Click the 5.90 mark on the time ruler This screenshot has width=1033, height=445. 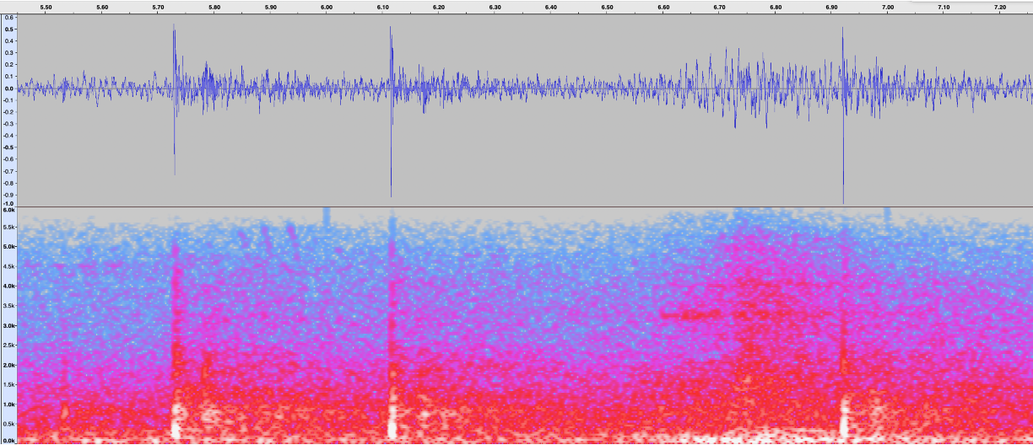(270, 7)
